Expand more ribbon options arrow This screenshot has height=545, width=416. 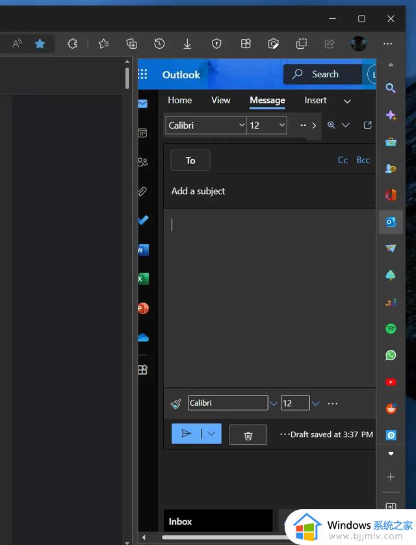[x=314, y=126]
